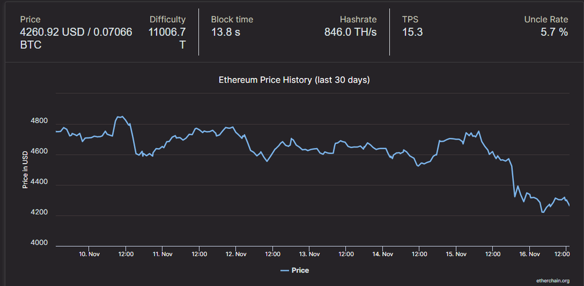The width and height of the screenshot is (584, 286).
Task: Click the price value 4260.92 USD / 0.07066
Action: 76,32
